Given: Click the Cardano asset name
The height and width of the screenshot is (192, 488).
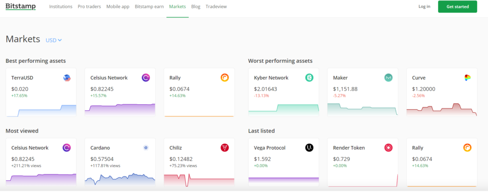Looking at the screenshot, I should pos(100,148).
